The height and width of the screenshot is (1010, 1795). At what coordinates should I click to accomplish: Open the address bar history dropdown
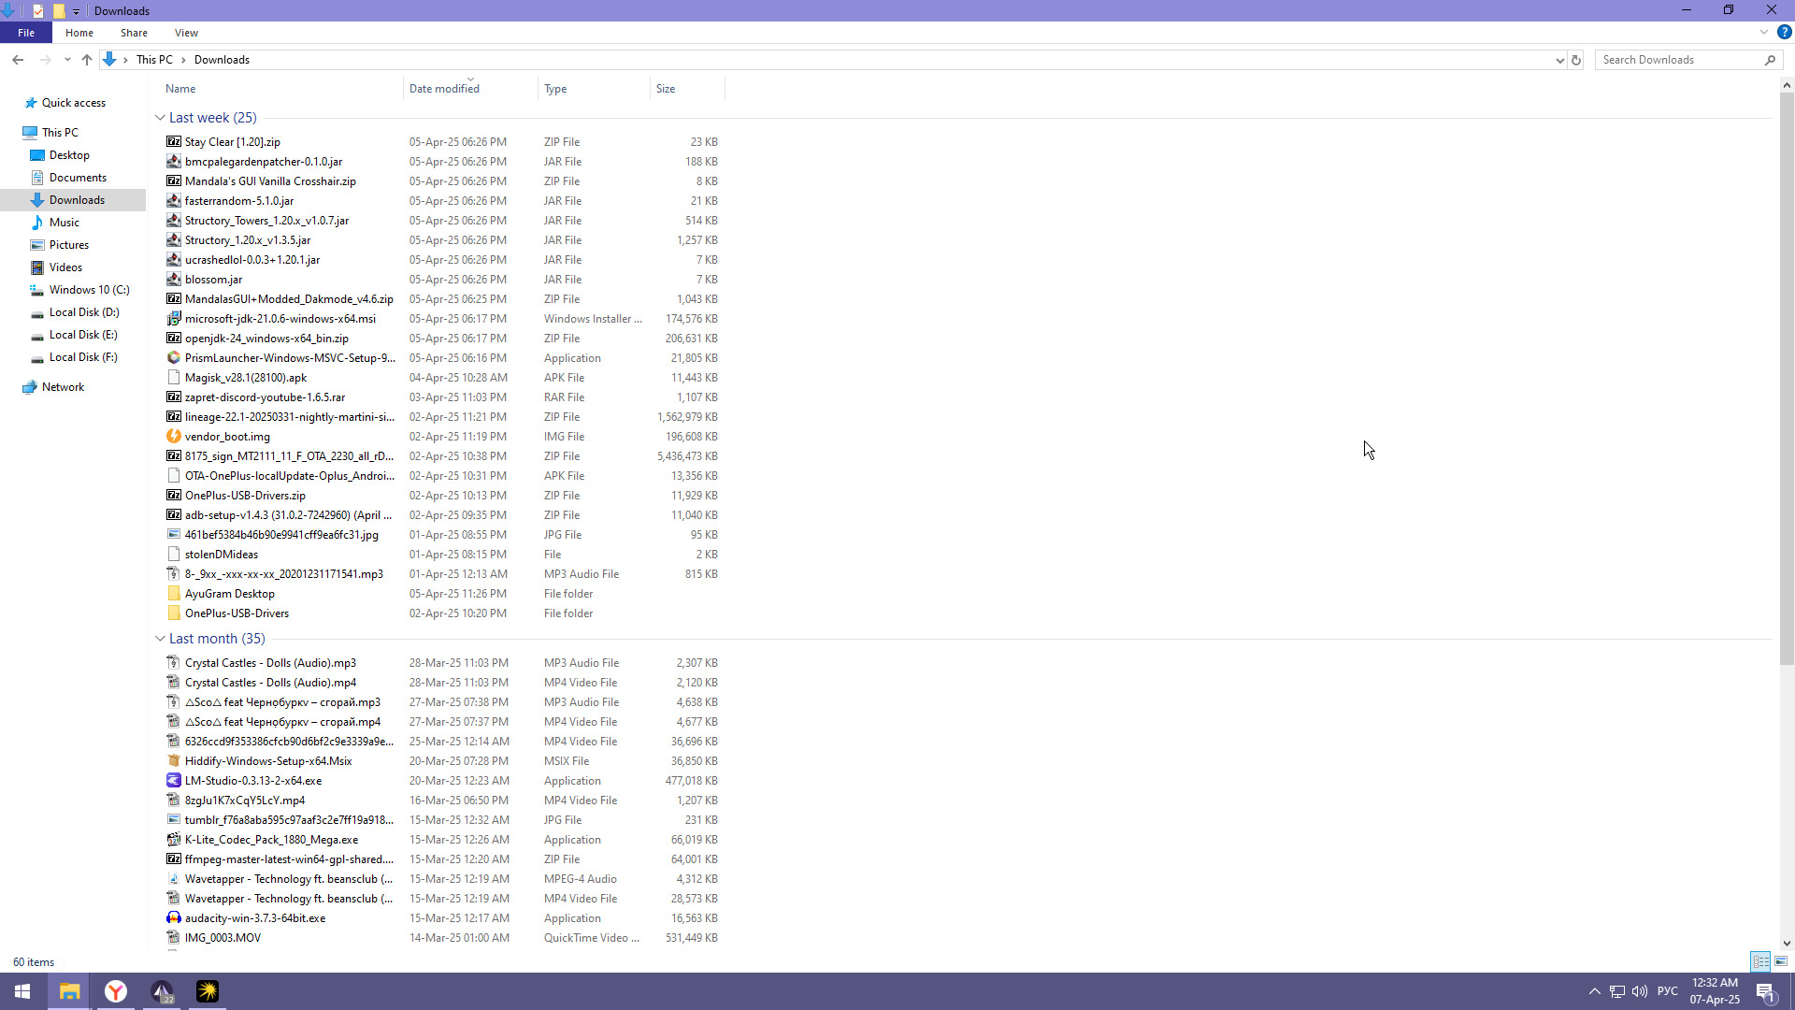[x=1559, y=60]
